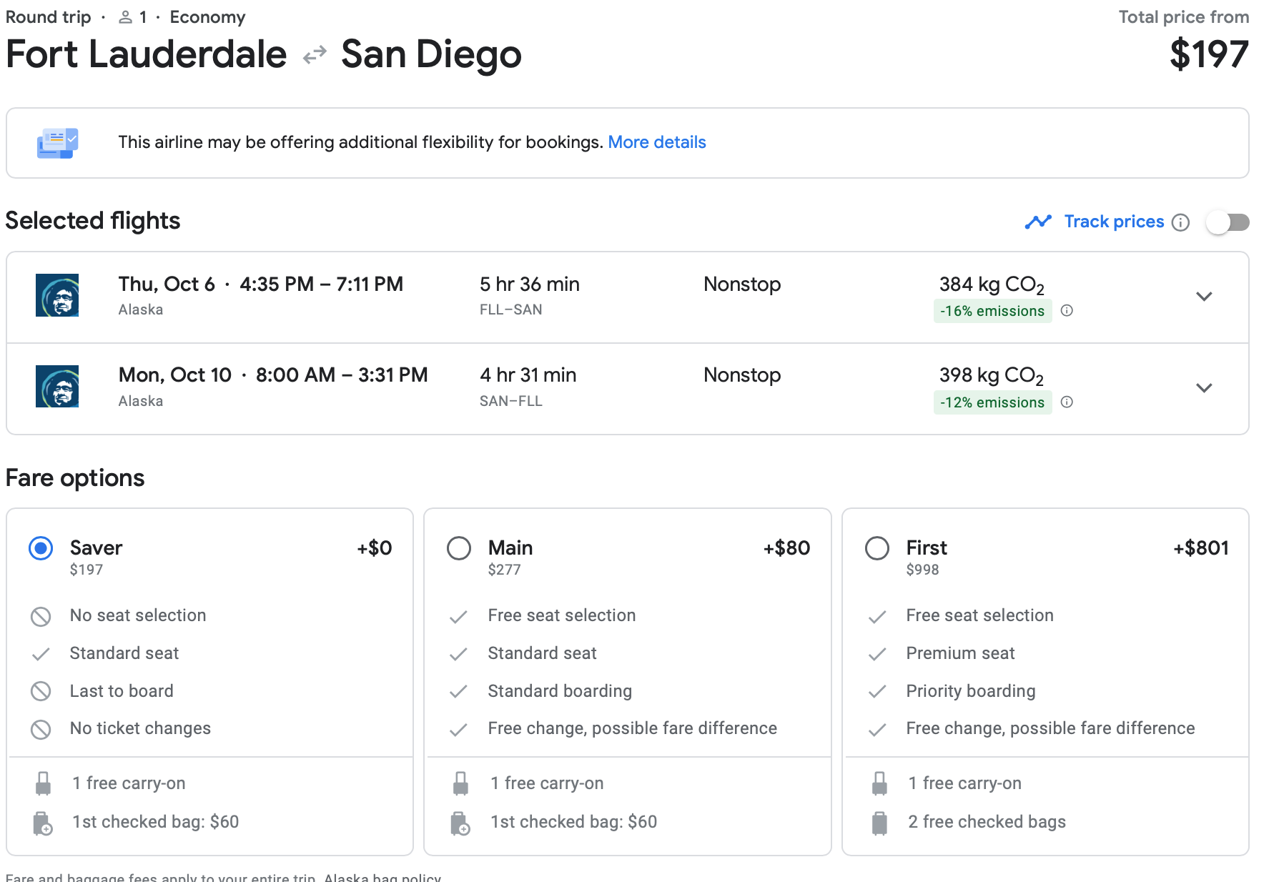The width and height of the screenshot is (1284, 882).
Task: Choose the First fare radio button
Action: pyautogui.click(x=876, y=548)
